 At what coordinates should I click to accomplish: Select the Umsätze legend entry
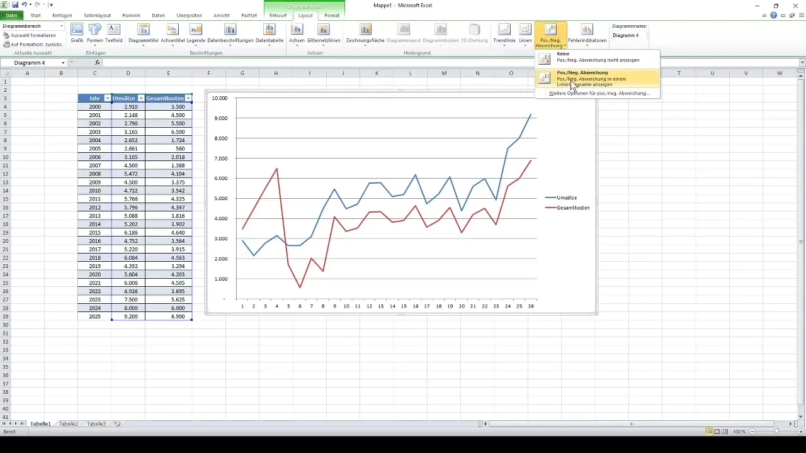pyautogui.click(x=561, y=198)
